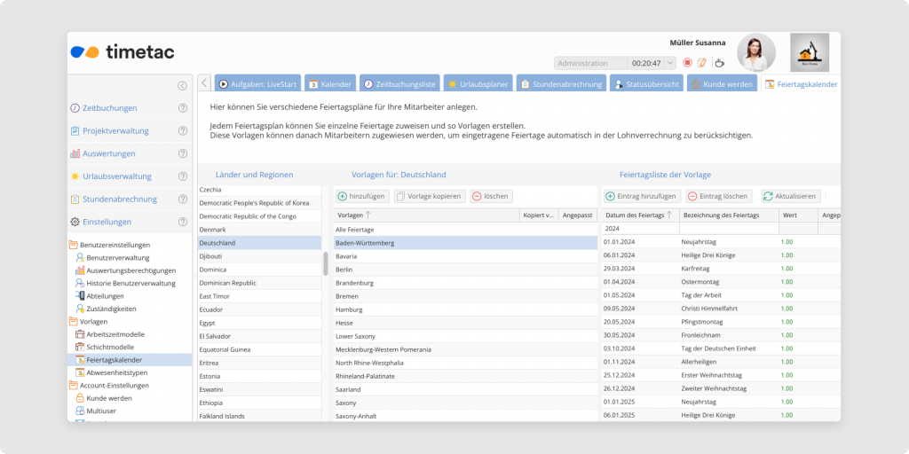The image size is (909, 454).
Task: Open help icon next to Zeitbuchungen
Action: click(x=183, y=108)
